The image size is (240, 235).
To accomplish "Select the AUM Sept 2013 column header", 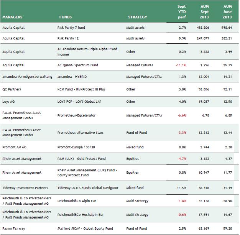I will (204, 12).
